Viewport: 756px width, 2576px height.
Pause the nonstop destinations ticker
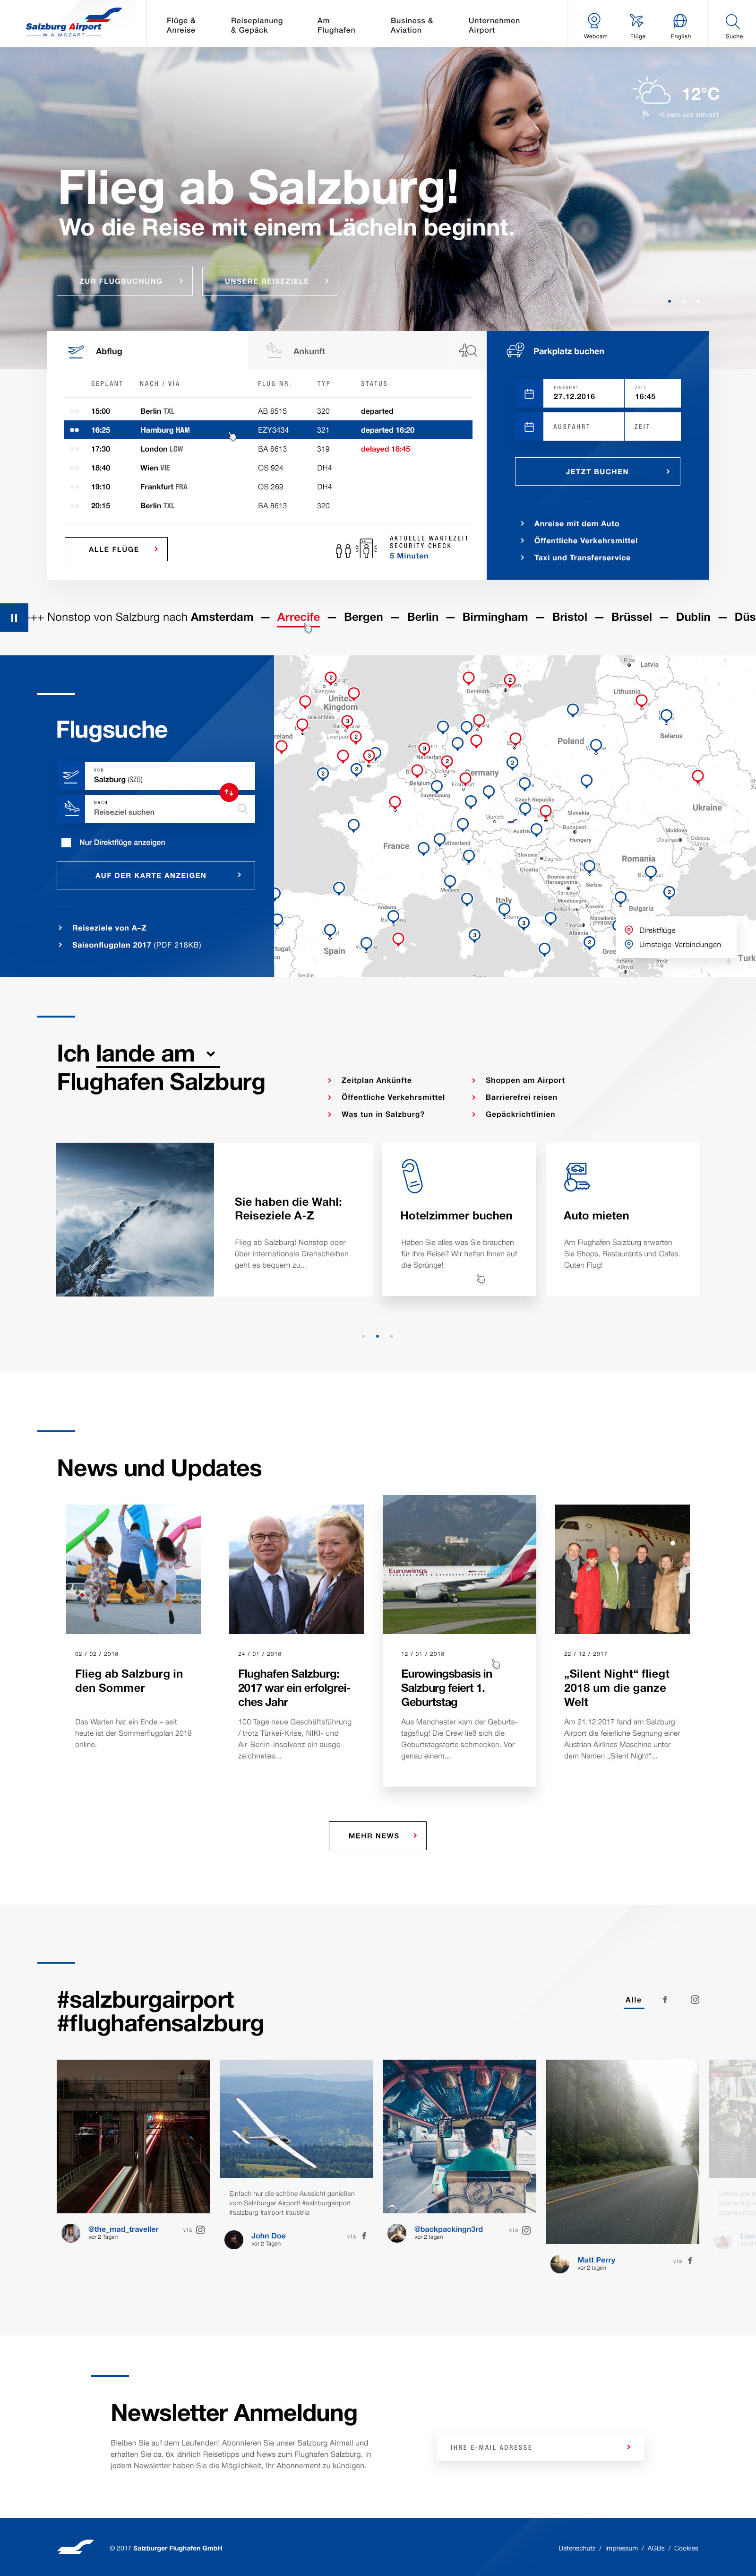click(x=14, y=617)
